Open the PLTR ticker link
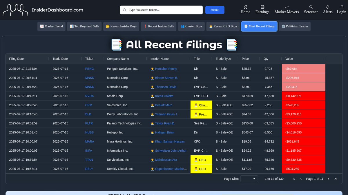 click(x=89, y=123)
